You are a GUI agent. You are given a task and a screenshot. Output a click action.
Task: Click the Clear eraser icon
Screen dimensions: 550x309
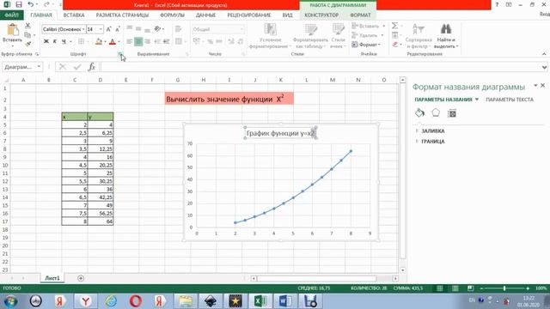point(395,44)
